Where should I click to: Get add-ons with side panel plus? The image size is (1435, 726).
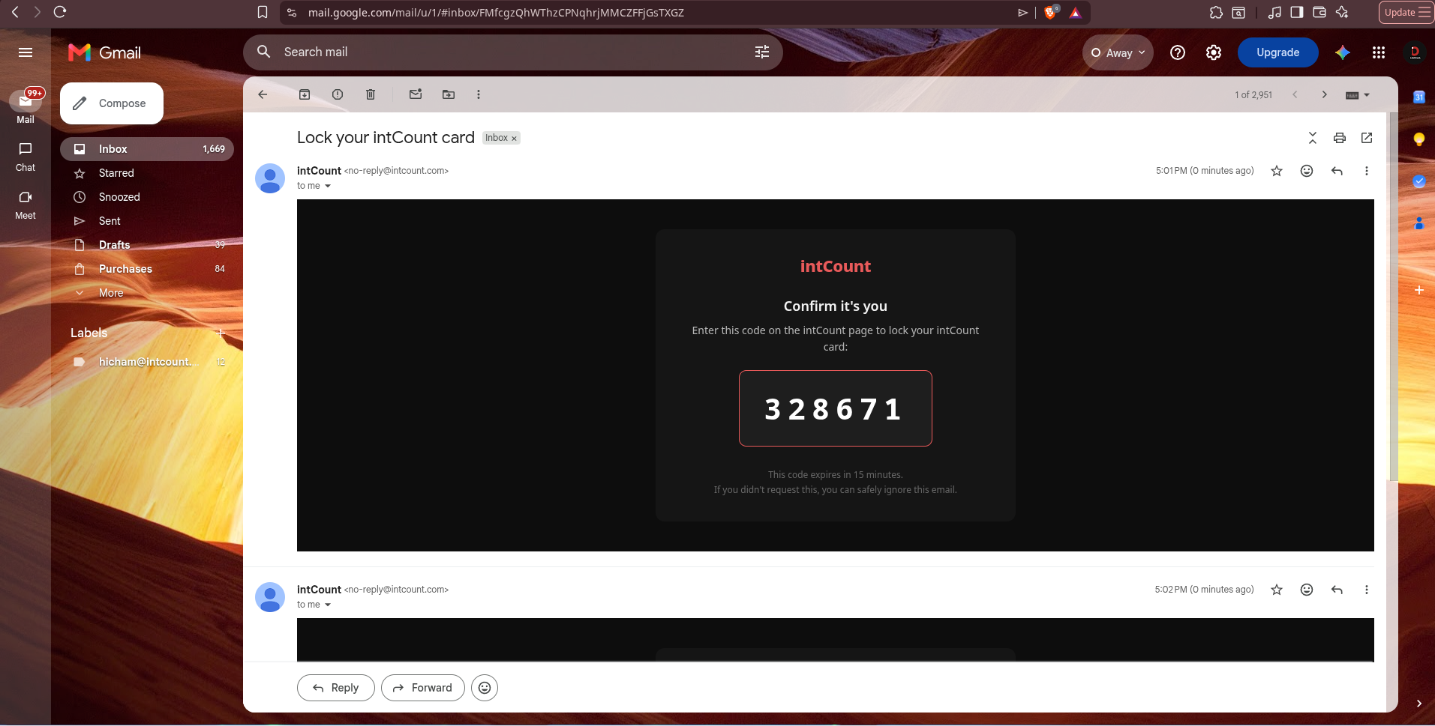point(1418,290)
